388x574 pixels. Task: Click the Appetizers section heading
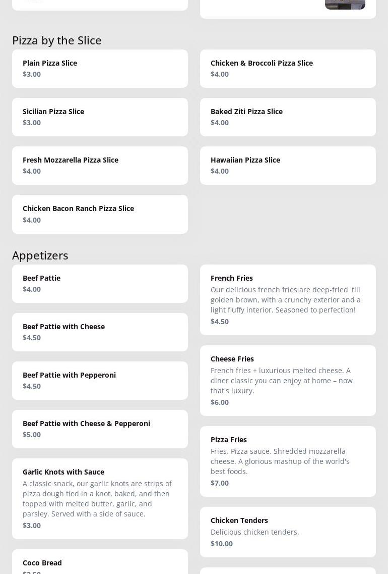(x=40, y=255)
